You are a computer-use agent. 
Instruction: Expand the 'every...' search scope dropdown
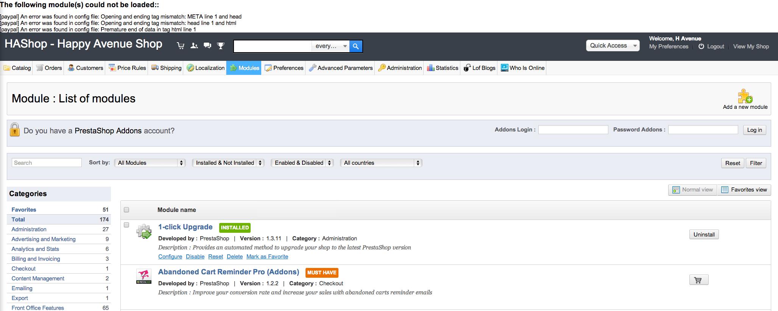331,46
